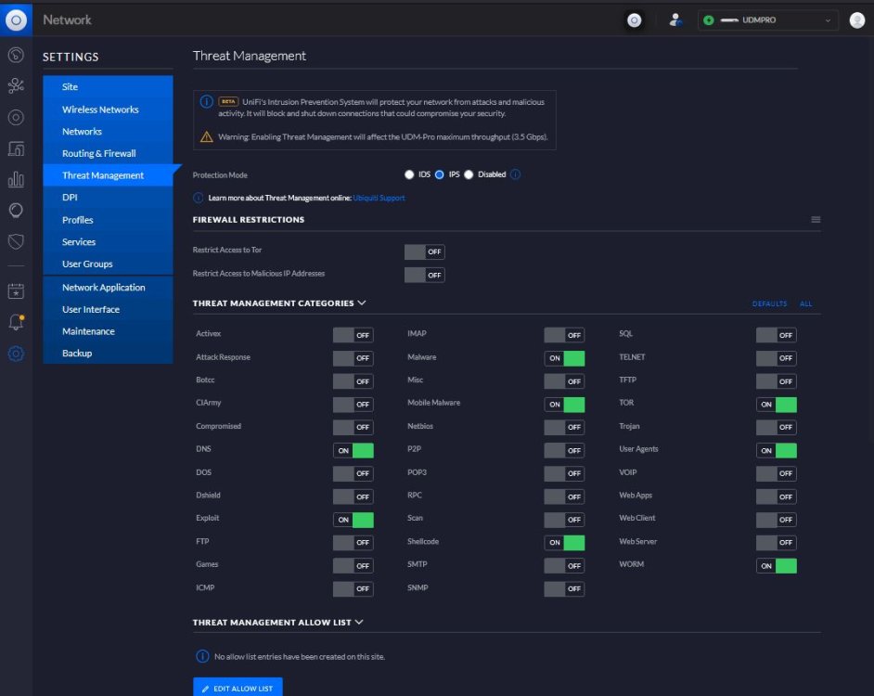Select the IDS protection mode radio button
The width and height of the screenshot is (874, 696).
pos(409,174)
